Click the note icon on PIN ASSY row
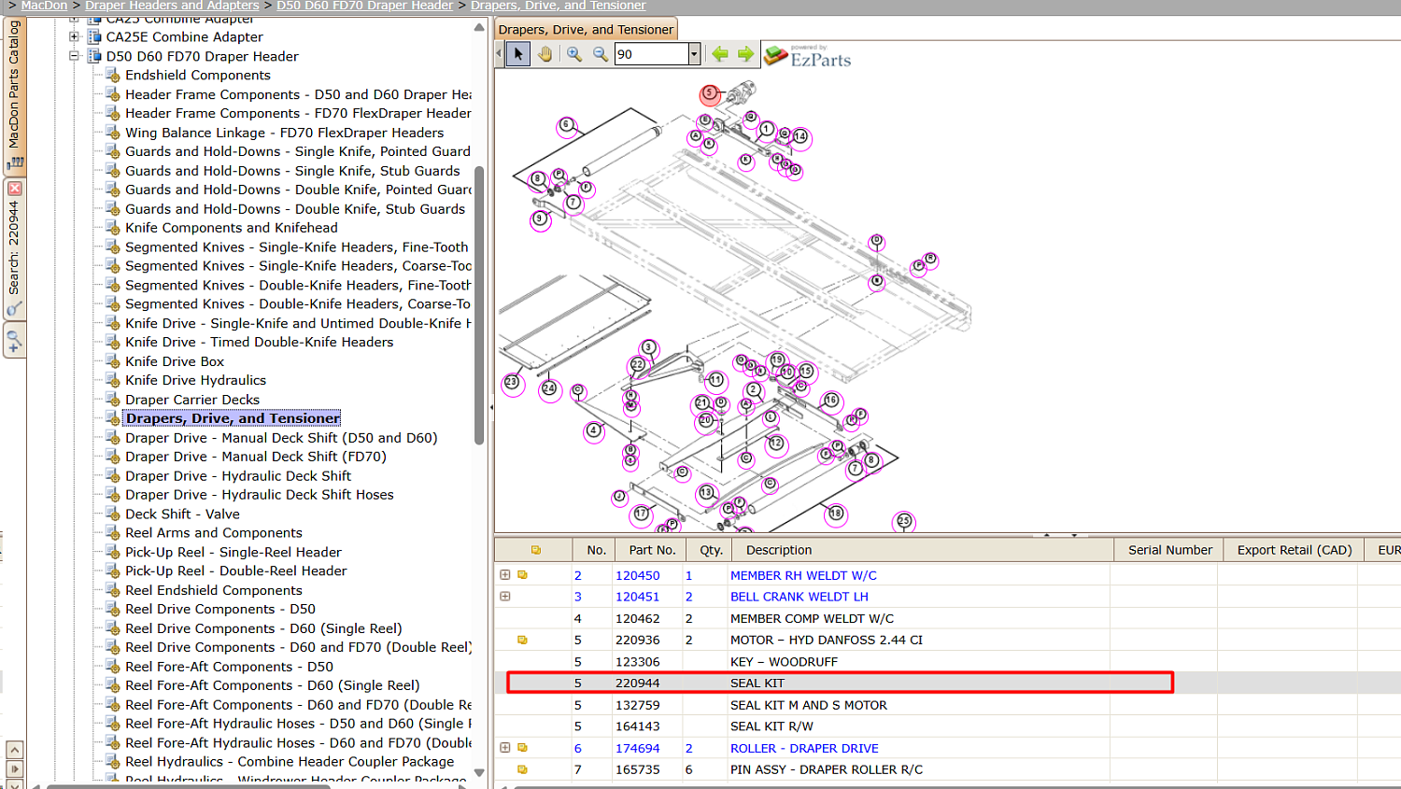This screenshot has height=789, width=1401. pos(523,769)
